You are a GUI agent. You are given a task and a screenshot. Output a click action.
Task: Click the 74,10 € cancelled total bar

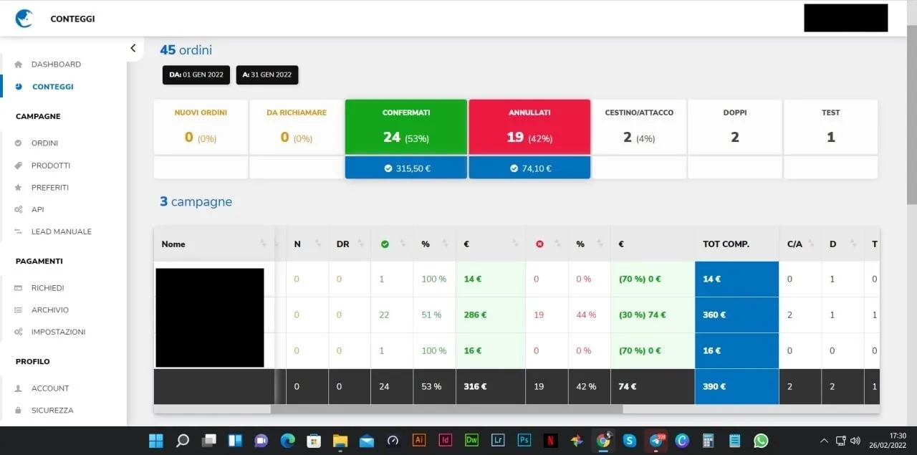(529, 168)
